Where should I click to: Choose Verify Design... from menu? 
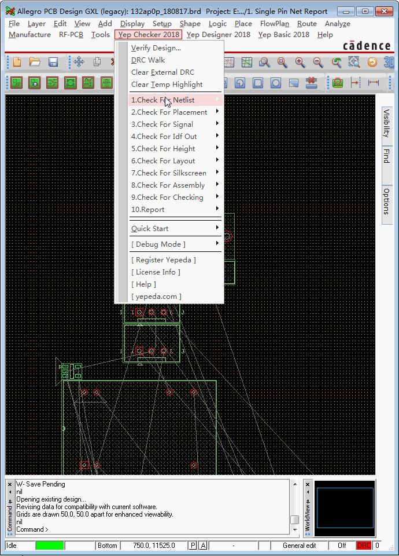click(x=176, y=48)
